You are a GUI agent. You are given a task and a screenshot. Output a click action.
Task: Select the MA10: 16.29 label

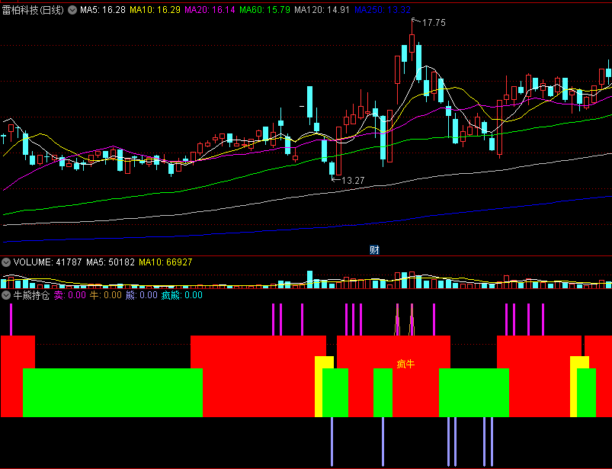tap(155, 10)
